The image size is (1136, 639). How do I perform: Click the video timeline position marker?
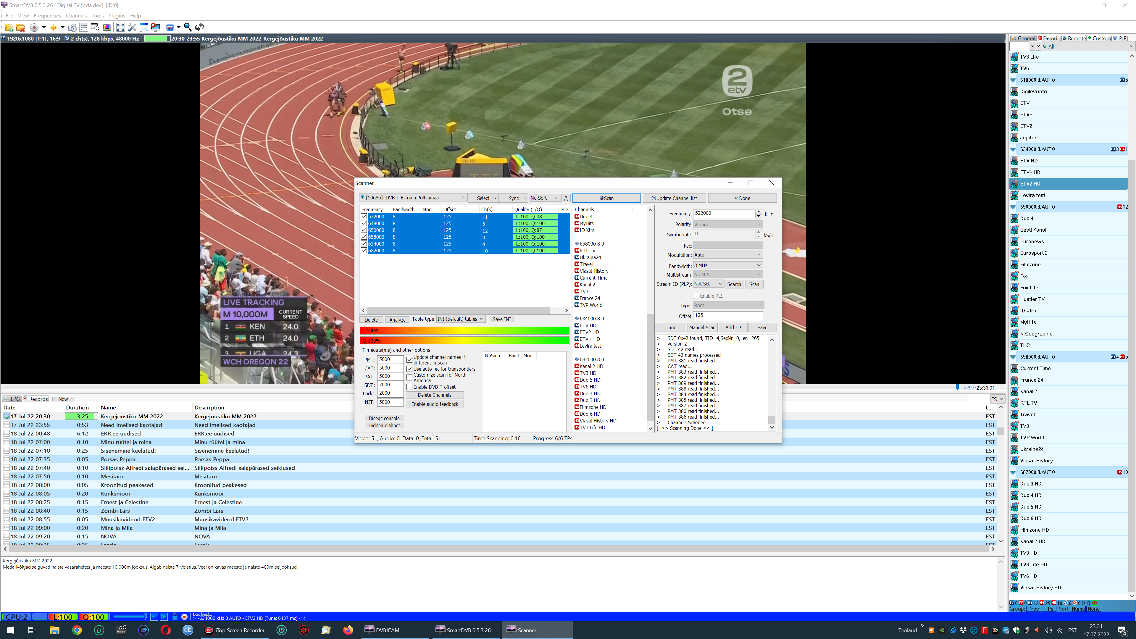[x=957, y=387]
